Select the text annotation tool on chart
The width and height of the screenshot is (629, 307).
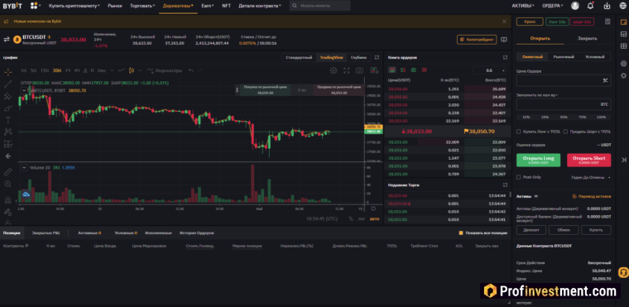point(8,120)
